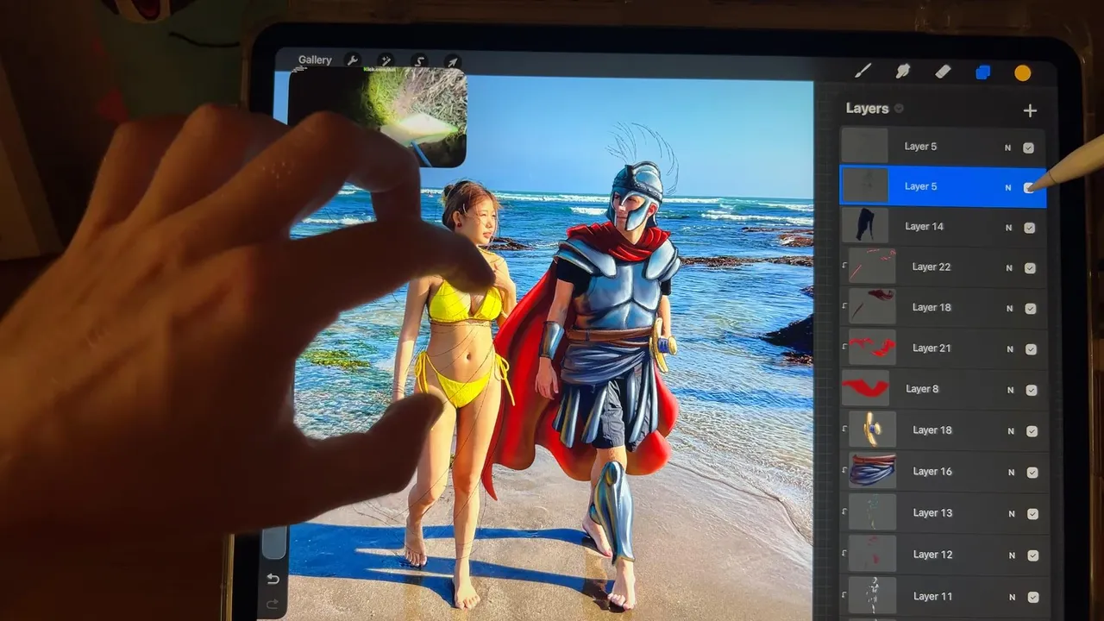Select the Brush tool
1104x621 pixels.
point(862,71)
